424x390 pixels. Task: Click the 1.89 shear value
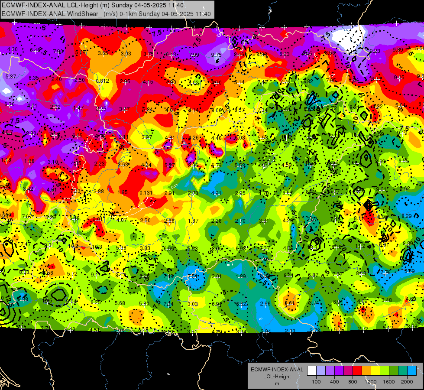point(241,276)
